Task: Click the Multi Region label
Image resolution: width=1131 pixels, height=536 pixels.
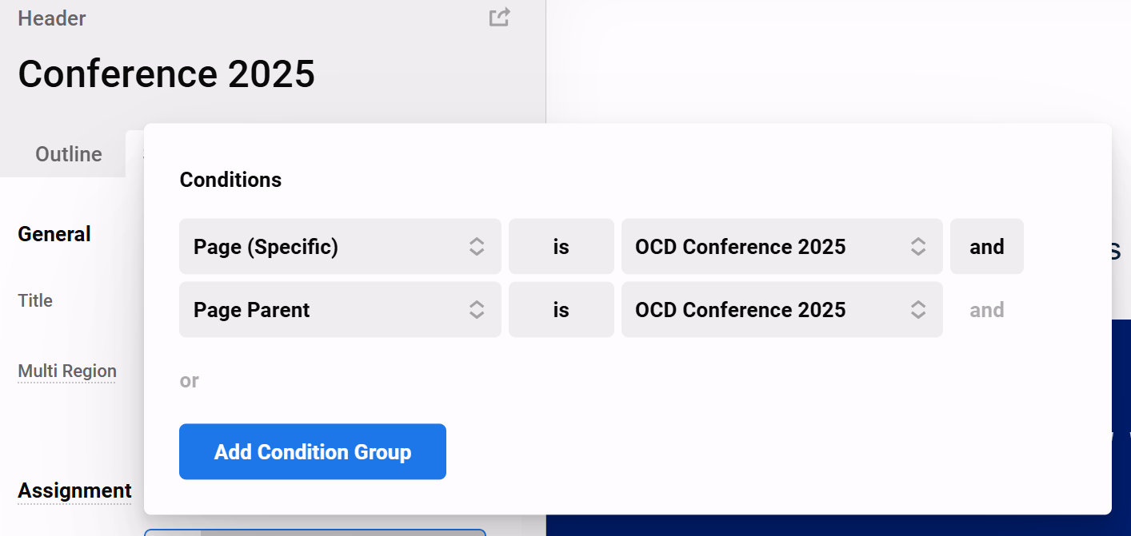Action: coord(67,371)
